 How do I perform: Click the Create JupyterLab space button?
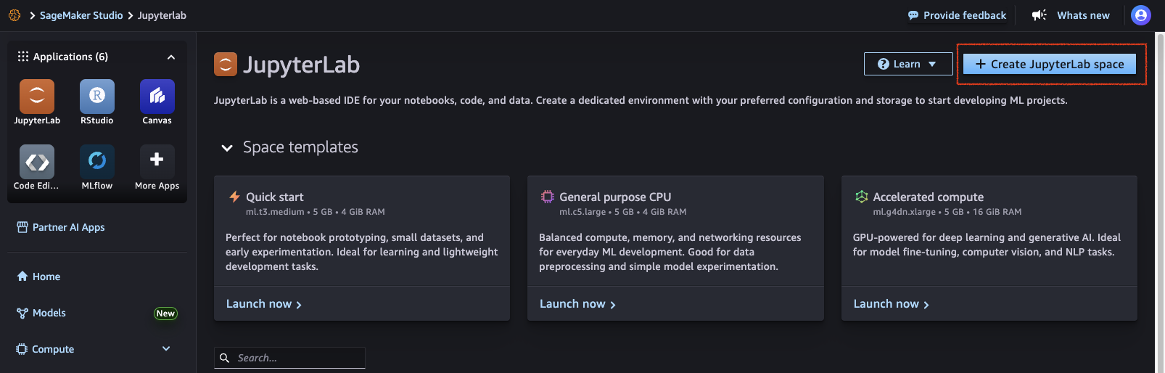(x=1050, y=64)
